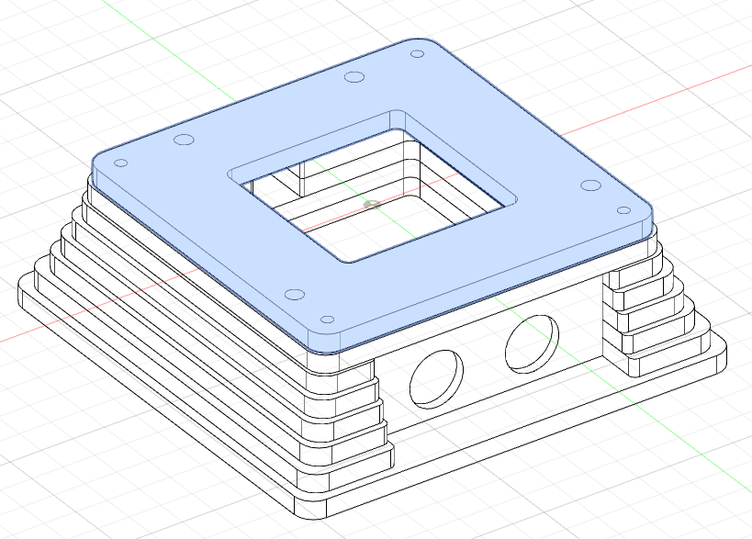Pick the larger hole near the plate's front corner
Image resolution: width=752 pixels, height=539 pixels.
coord(294,295)
